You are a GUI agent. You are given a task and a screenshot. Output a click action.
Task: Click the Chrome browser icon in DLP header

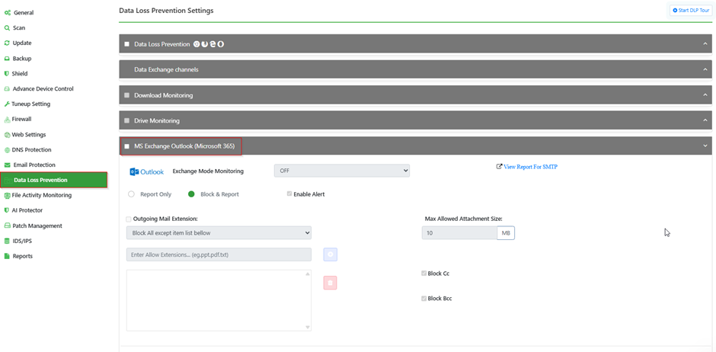click(197, 44)
